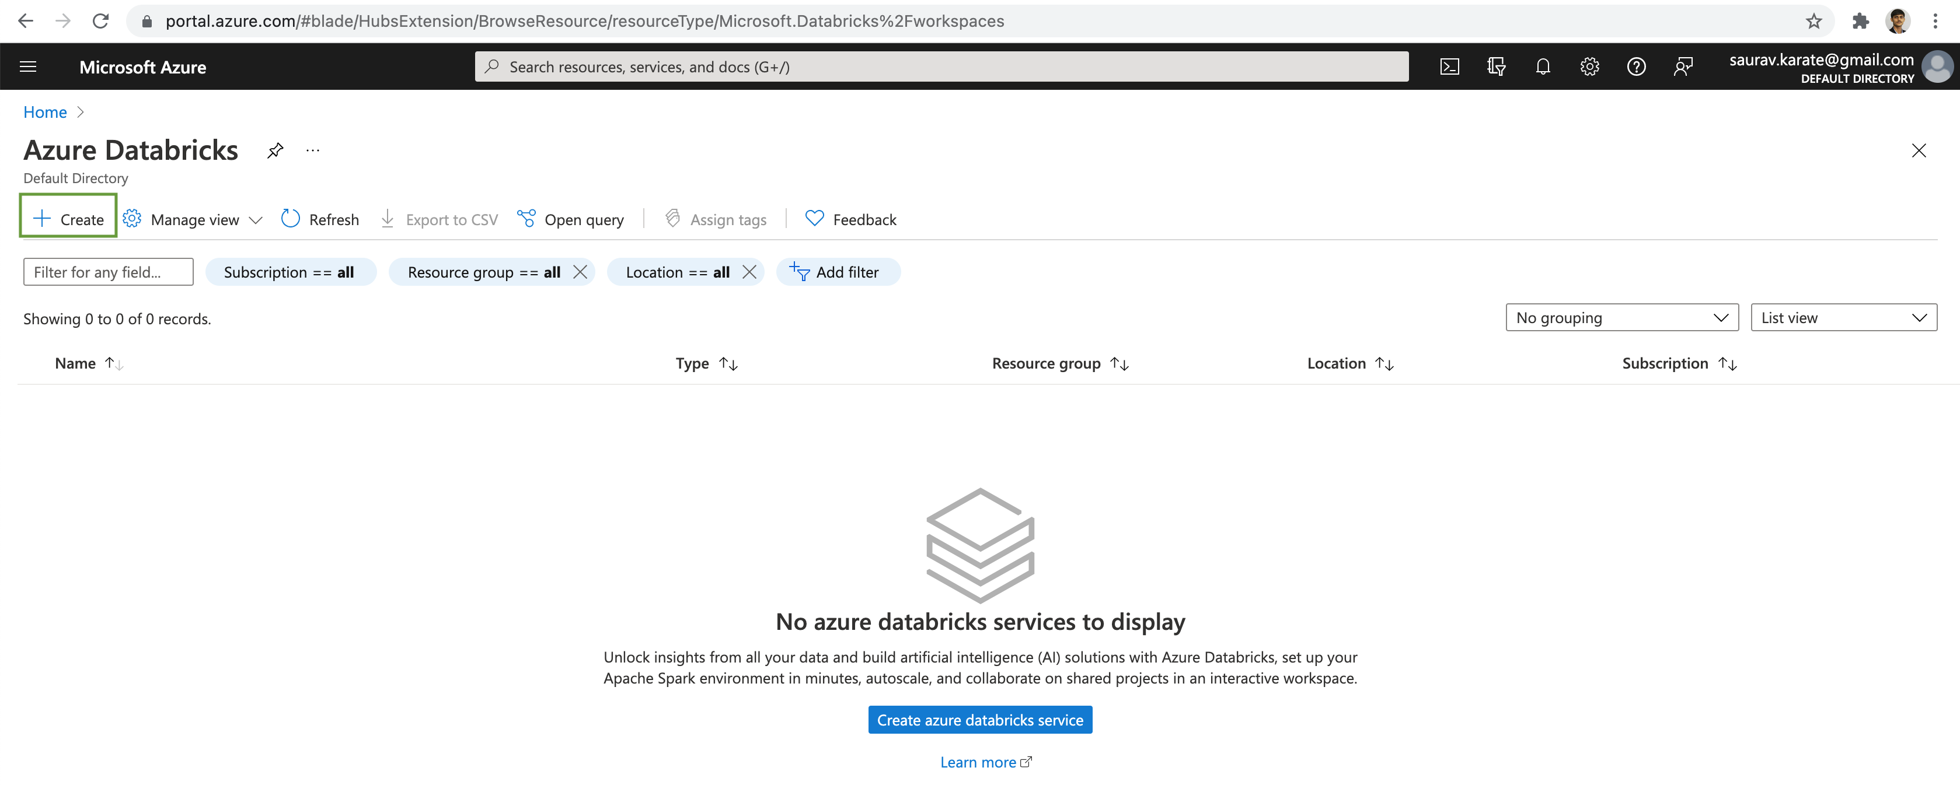Click the saurav.karate@gmail.com account label
Screen dimensions: 1960x785
pos(1821,60)
